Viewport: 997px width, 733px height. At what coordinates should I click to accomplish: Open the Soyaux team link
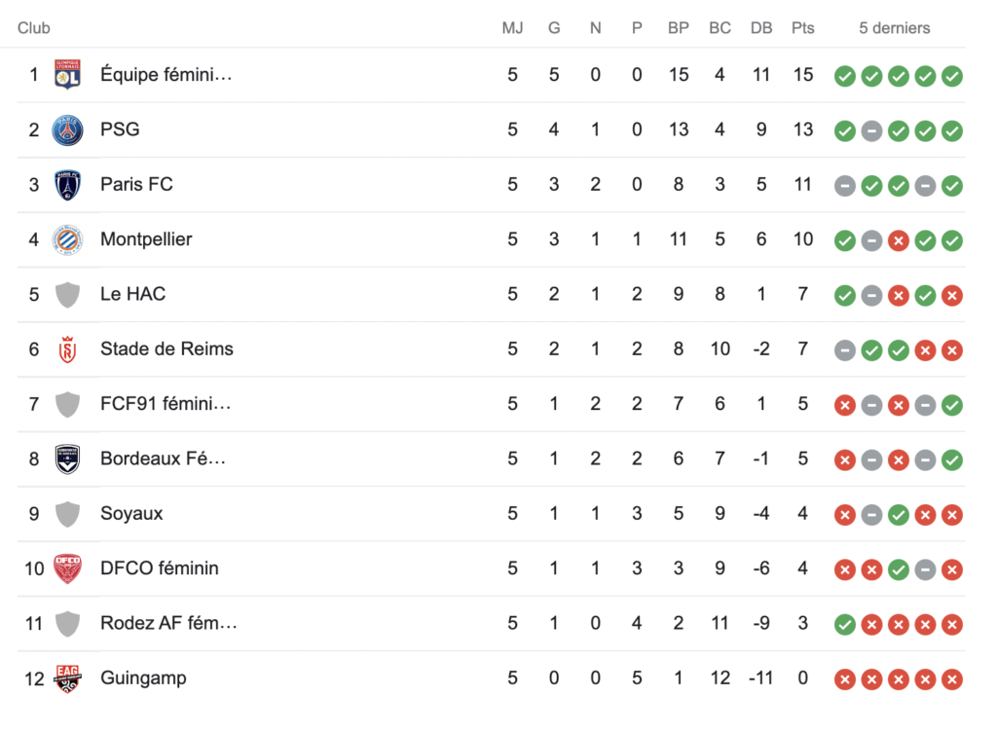click(x=131, y=513)
